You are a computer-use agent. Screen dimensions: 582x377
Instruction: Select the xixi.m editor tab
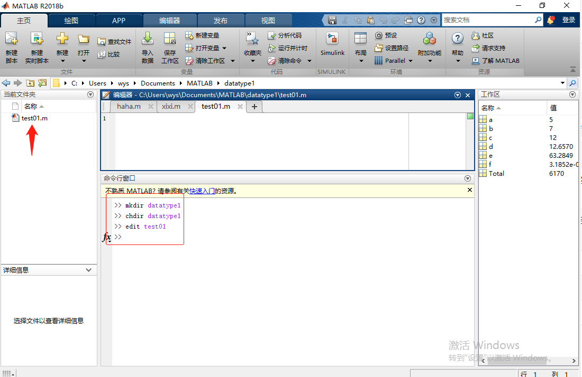[171, 106]
